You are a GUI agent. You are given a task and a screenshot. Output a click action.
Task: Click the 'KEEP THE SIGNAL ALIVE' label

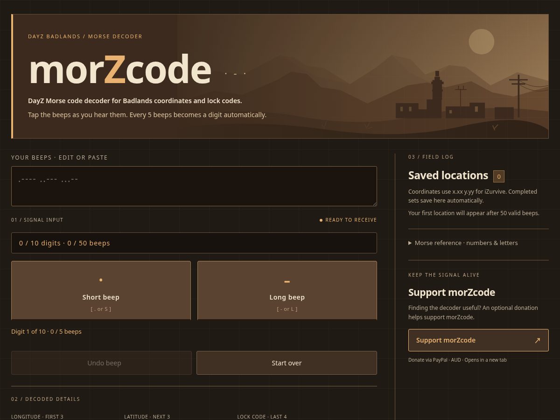tap(444, 275)
